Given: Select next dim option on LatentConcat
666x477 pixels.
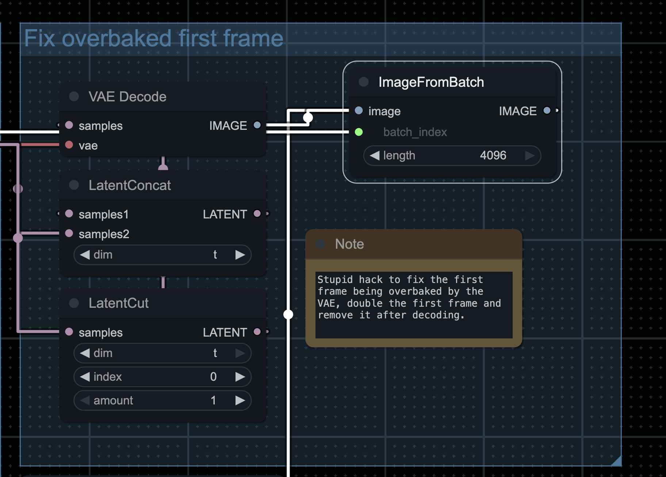Looking at the screenshot, I should (x=240, y=255).
